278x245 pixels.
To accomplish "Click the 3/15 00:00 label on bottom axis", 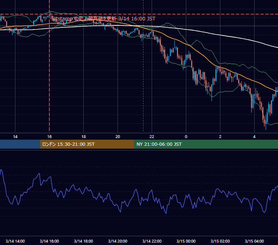I will click(x=186, y=241).
